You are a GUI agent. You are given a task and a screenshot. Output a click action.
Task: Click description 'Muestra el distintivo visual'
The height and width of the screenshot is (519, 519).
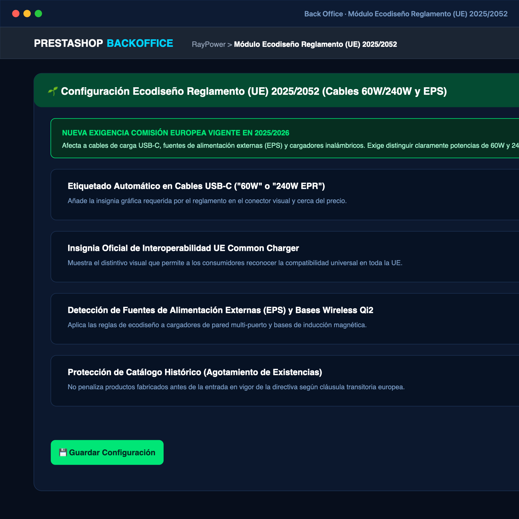(x=235, y=263)
